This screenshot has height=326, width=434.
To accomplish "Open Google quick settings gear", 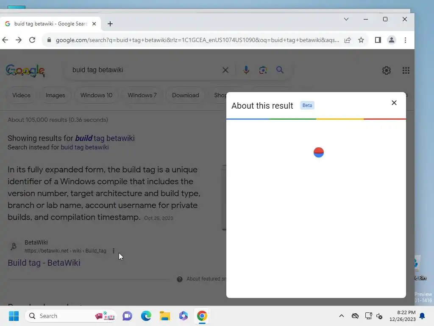I will [x=387, y=70].
